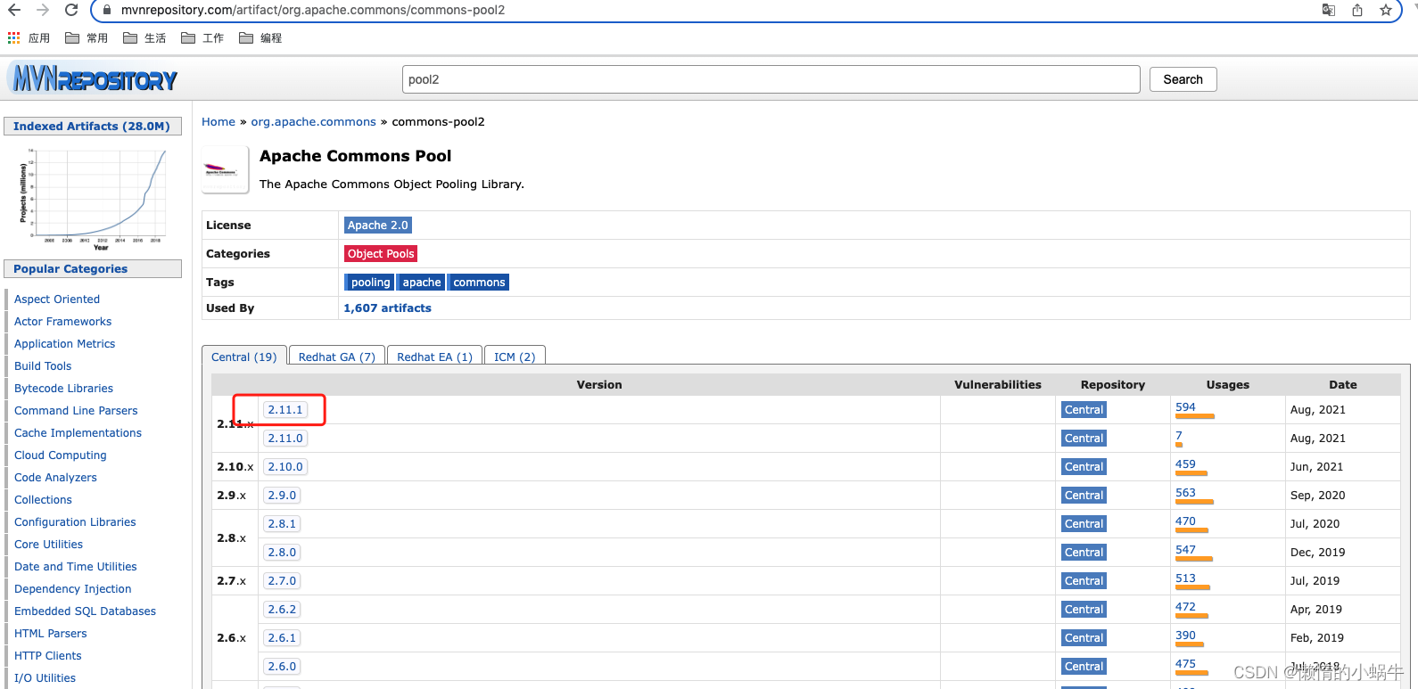This screenshot has height=689, width=1418.
Task: Click the 594 usages link
Action: [1185, 407]
